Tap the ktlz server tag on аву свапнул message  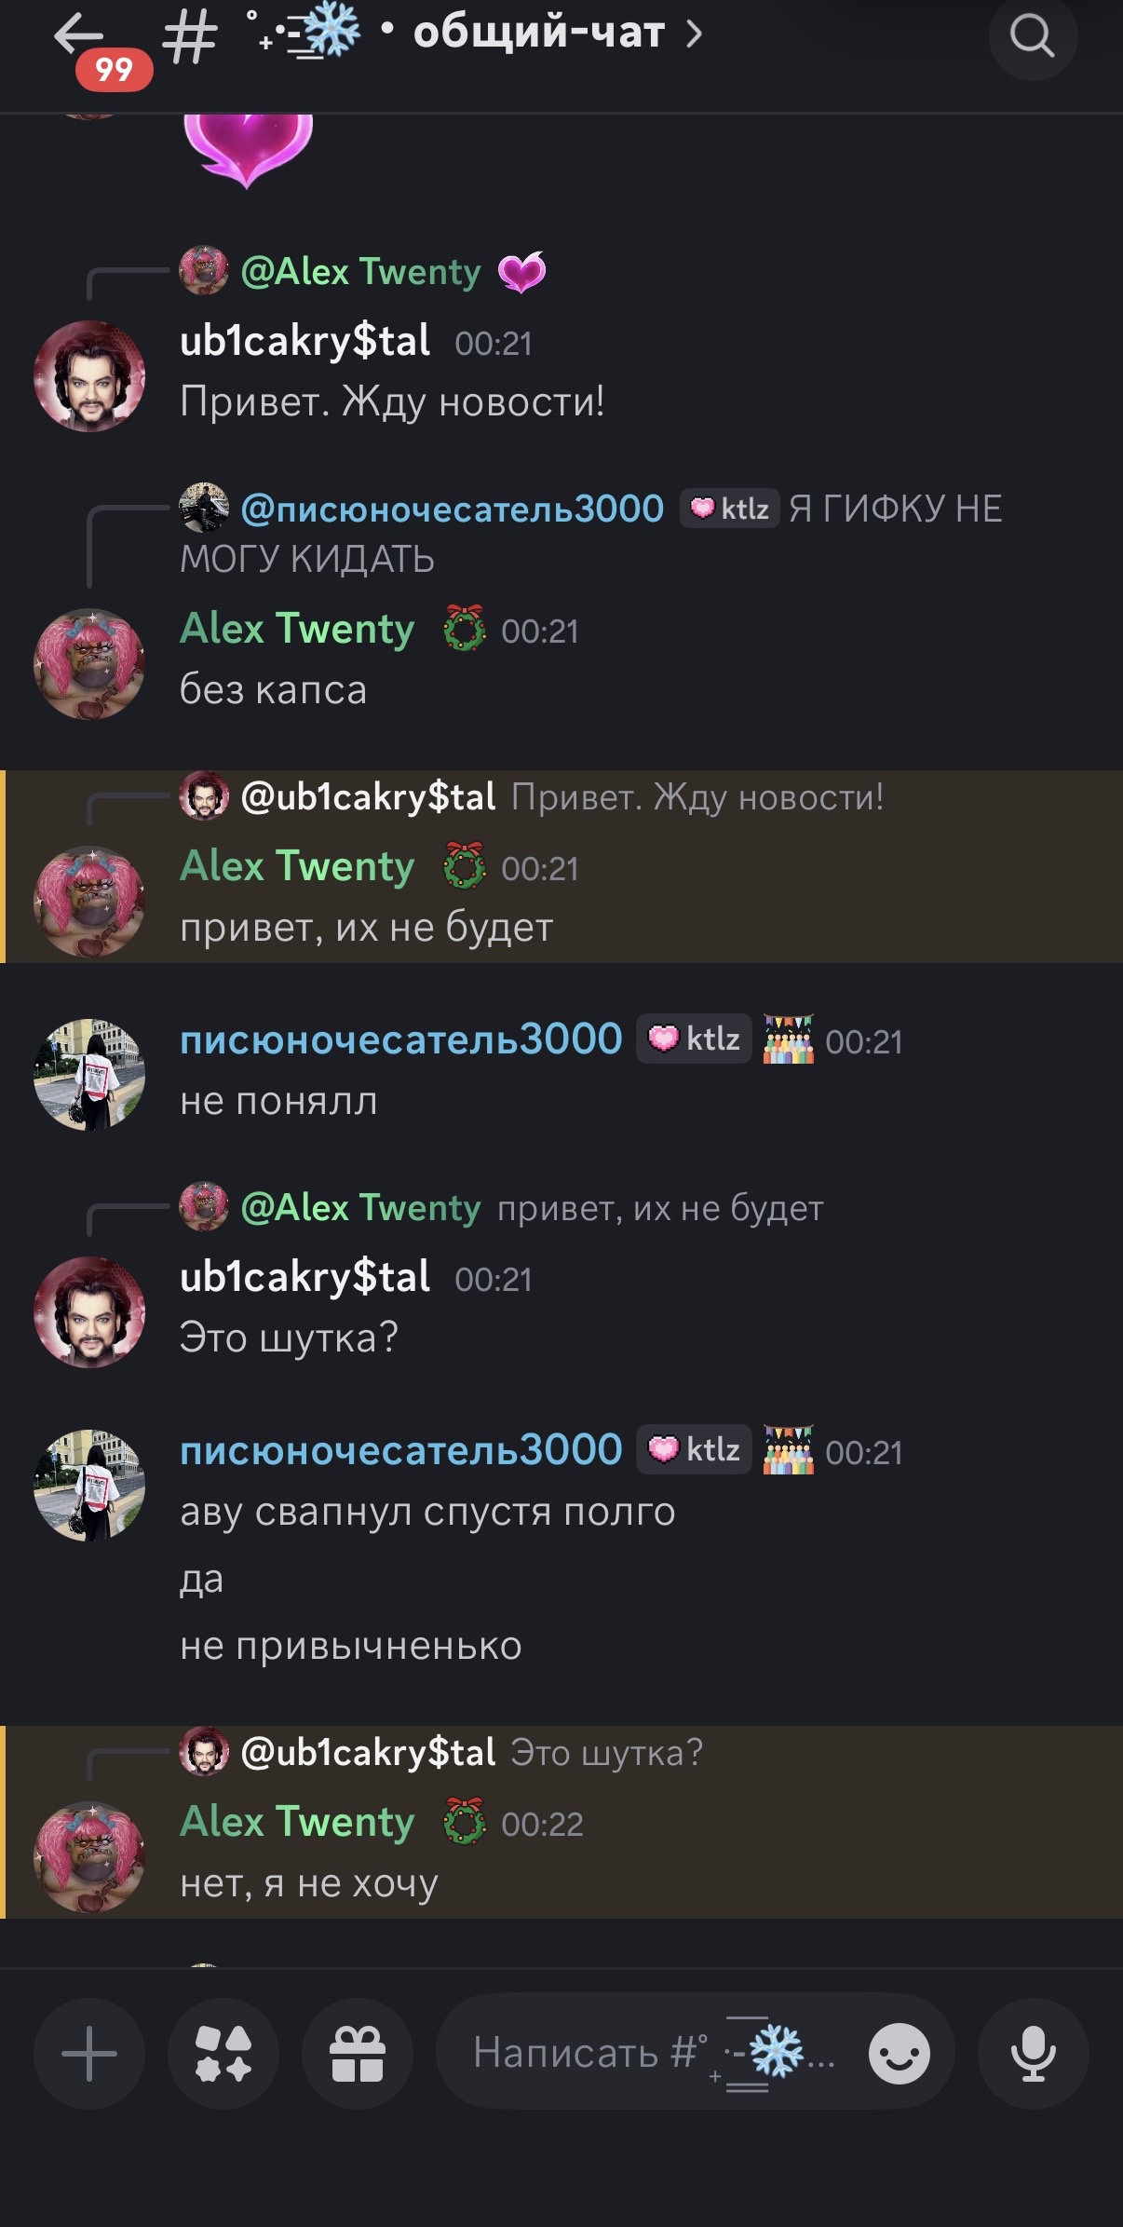pos(694,1449)
